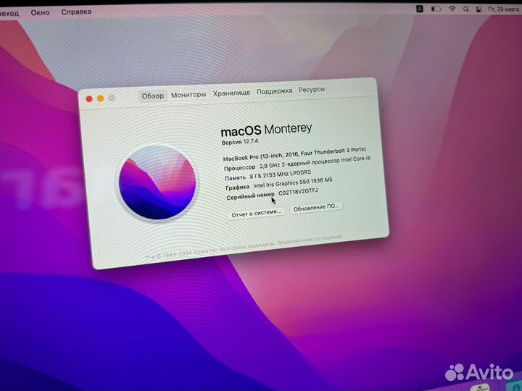522x391 pixels.
Task: Click the Версия 12.7.4 text
Action: tap(240, 142)
